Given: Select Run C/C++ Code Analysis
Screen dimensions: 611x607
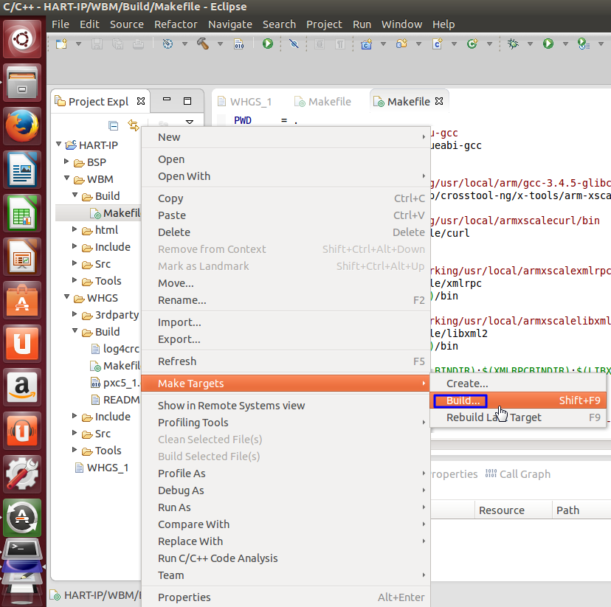Looking at the screenshot, I should (286, 558).
